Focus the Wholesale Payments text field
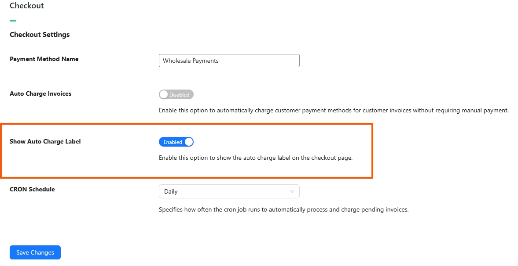The height and width of the screenshot is (266, 518). pyautogui.click(x=229, y=61)
